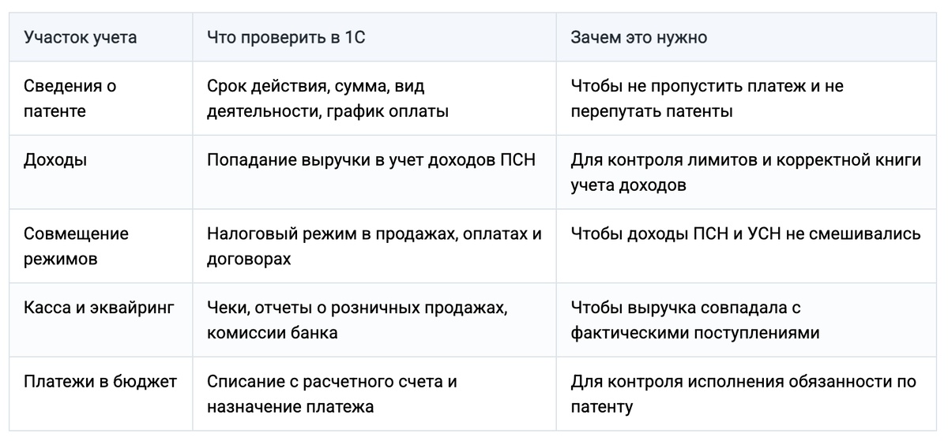This screenshot has height=441, width=948.
Task: Select the 'Доходы' row label
Action: pos(55,159)
